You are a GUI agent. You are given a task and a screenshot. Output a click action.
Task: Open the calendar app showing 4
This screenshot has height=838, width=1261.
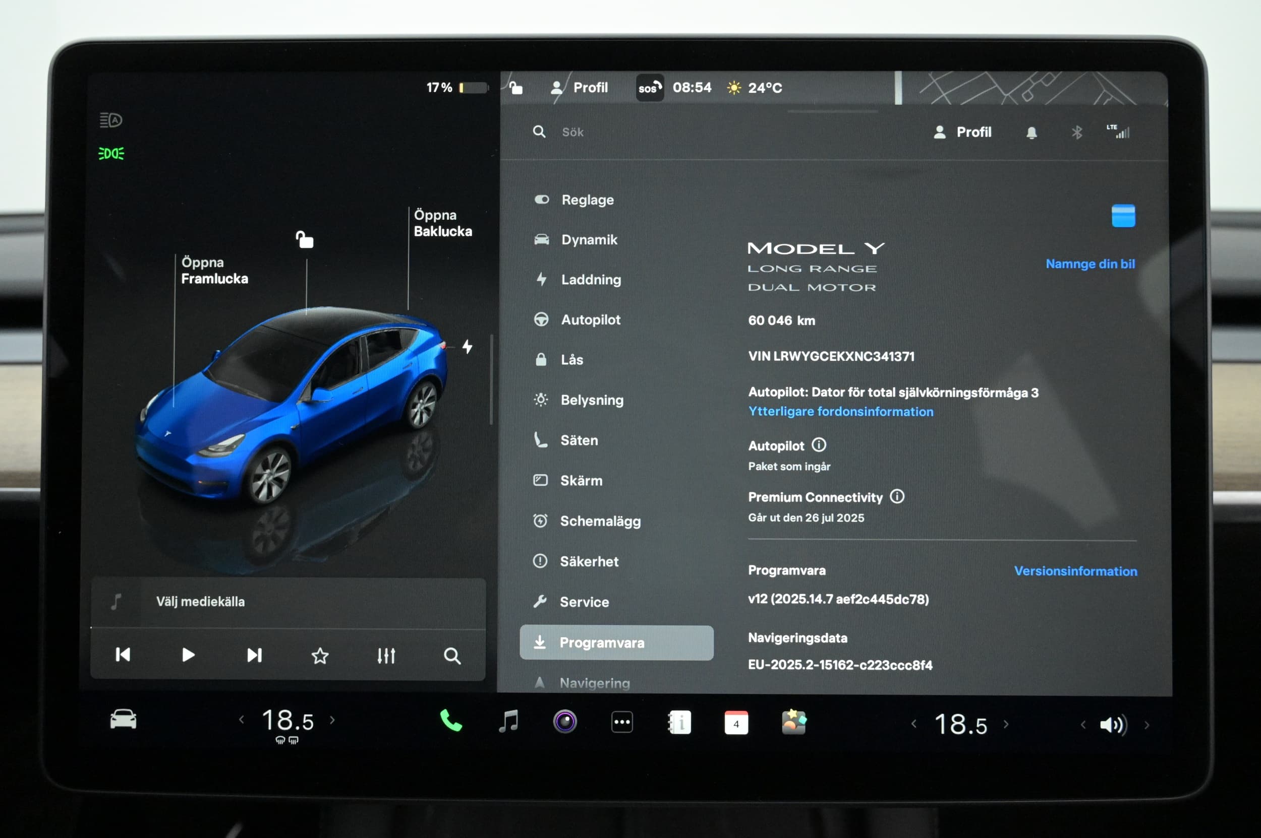coord(736,723)
